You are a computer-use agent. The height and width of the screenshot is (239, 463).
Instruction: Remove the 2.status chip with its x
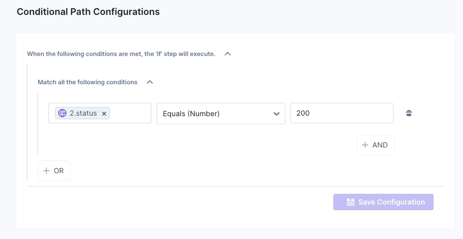(x=104, y=114)
